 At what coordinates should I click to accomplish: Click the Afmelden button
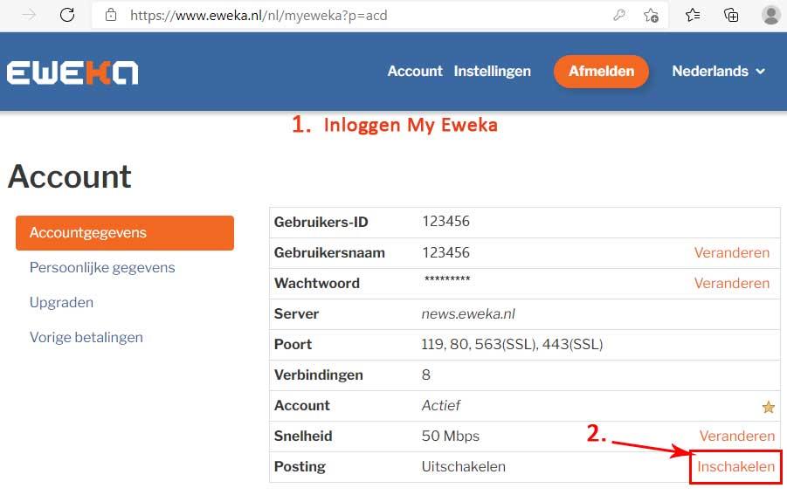[601, 72]
